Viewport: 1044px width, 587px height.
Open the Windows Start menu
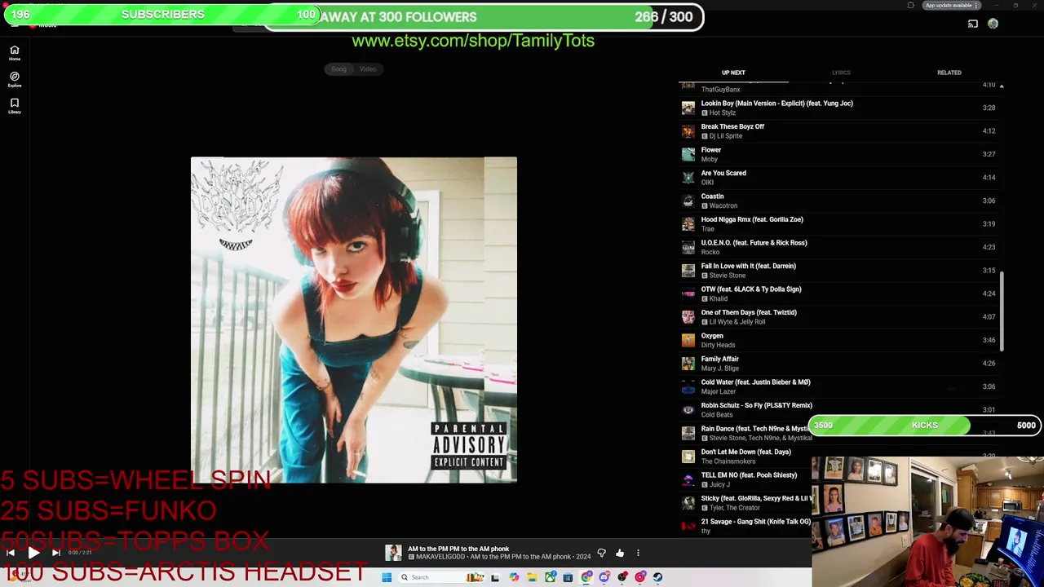coord(387,577)
